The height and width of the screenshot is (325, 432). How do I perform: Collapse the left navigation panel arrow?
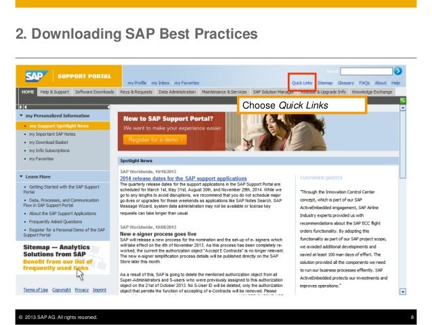pos(108,107)
